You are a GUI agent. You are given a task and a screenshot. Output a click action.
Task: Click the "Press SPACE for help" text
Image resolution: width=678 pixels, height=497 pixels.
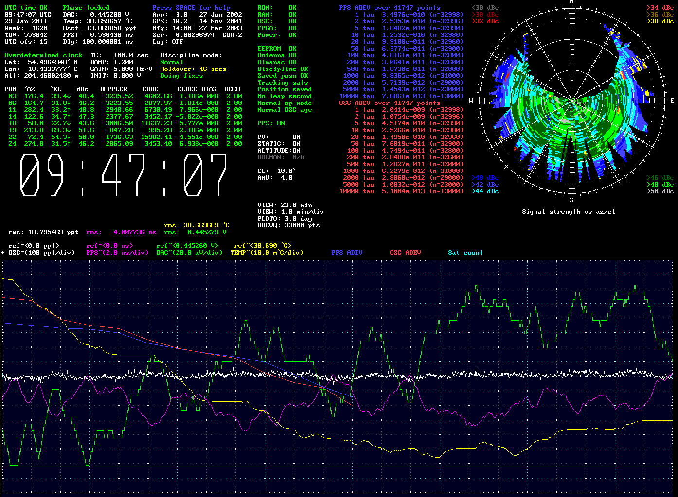tap(191, 8)
